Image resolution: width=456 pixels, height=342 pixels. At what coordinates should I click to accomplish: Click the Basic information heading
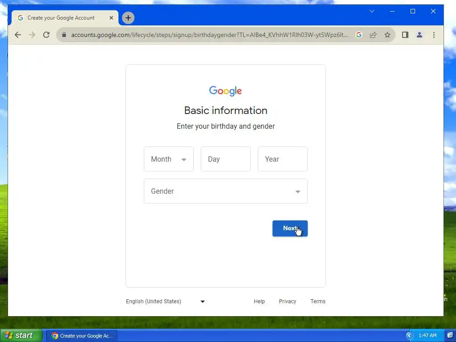pyautogui.click(x=226, y=110)
